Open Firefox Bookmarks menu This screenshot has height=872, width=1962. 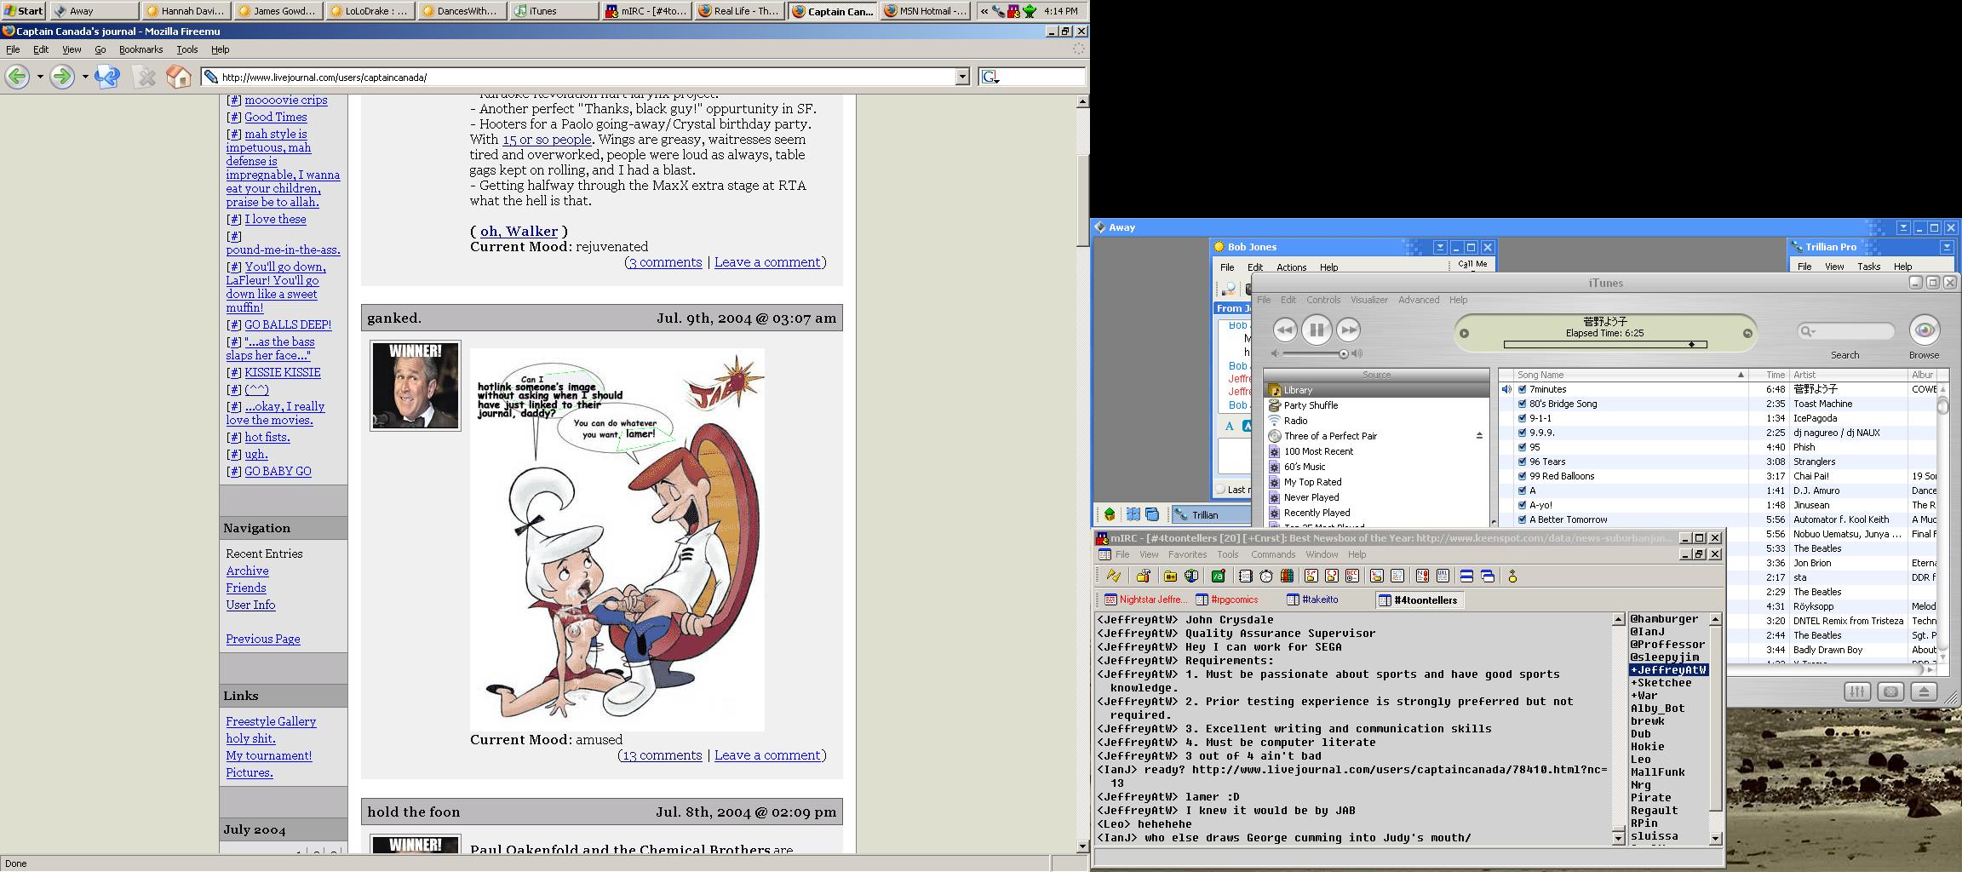(x=141, y=49)
